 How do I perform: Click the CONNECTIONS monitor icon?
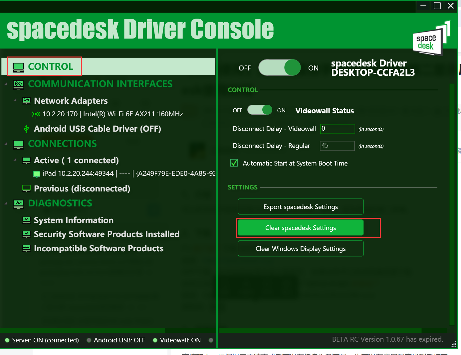pyautogui.click(x=18, y=144)
